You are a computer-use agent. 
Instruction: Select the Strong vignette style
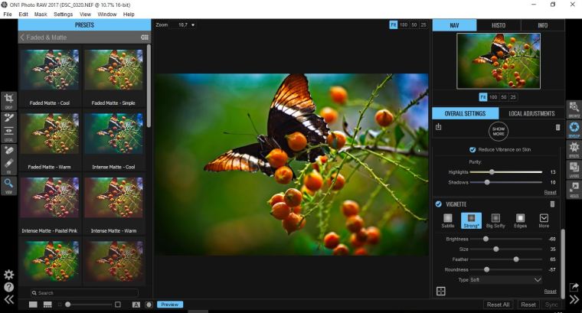tap(471, 220)
